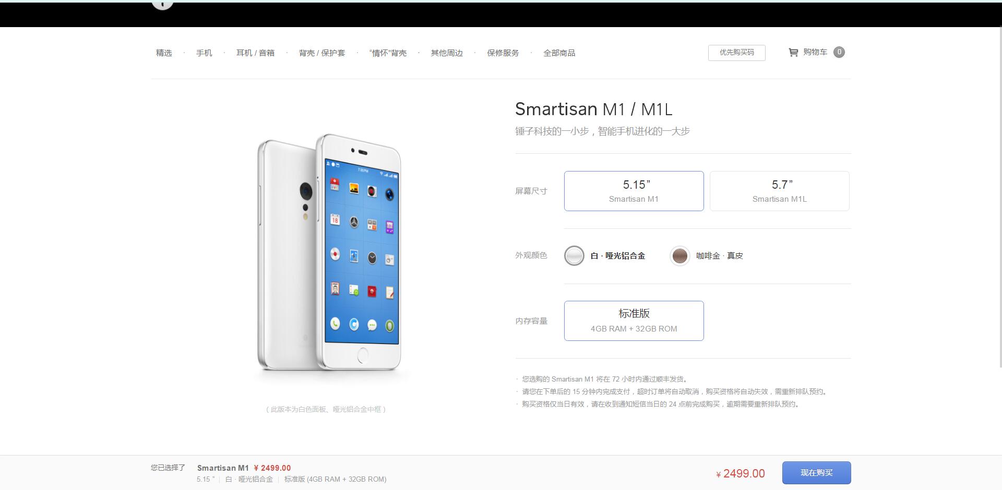
Task: Open 背壳 / 保护套 category
Action: click(322, 53)
